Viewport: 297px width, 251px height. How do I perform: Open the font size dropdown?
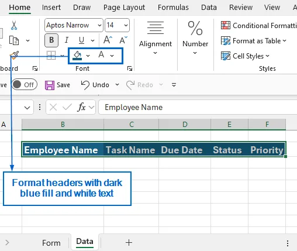[x=126, y=25]
